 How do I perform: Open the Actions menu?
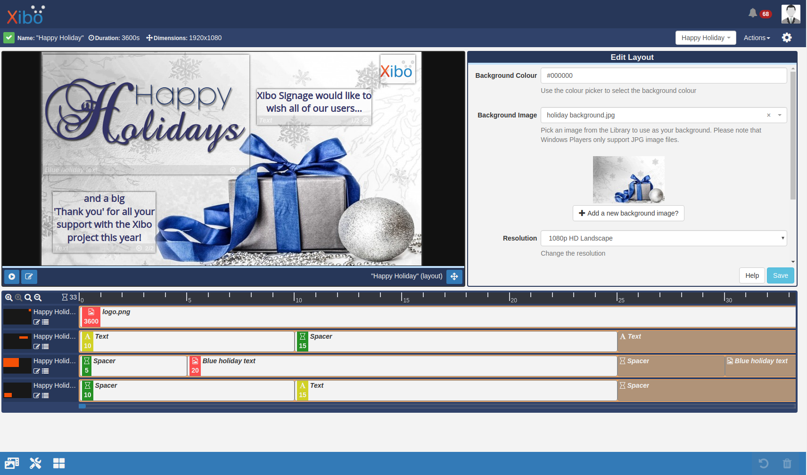[757, 38]
